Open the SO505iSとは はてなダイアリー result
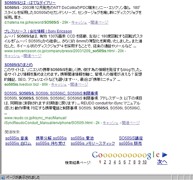 30,3
